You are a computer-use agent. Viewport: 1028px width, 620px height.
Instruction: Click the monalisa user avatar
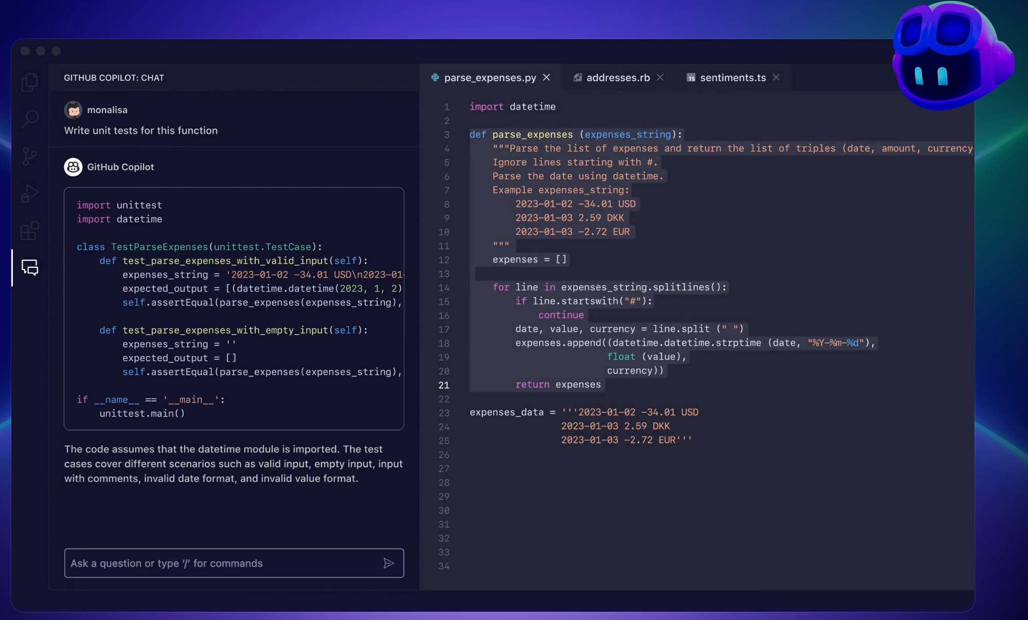pyautogui.click(x=73, y=110)
